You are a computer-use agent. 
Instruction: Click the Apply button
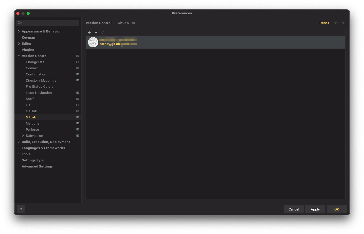[x=315, y=209]
